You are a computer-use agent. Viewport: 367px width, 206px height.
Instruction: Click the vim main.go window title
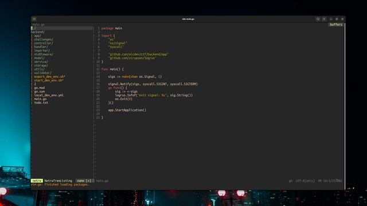click(x=188, y=19)
